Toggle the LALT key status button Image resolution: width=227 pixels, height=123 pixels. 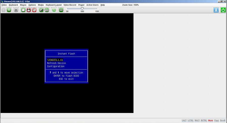point(184,120)
